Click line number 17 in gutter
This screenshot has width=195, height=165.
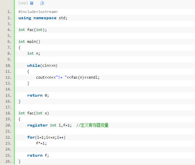[x=8, y=107]
